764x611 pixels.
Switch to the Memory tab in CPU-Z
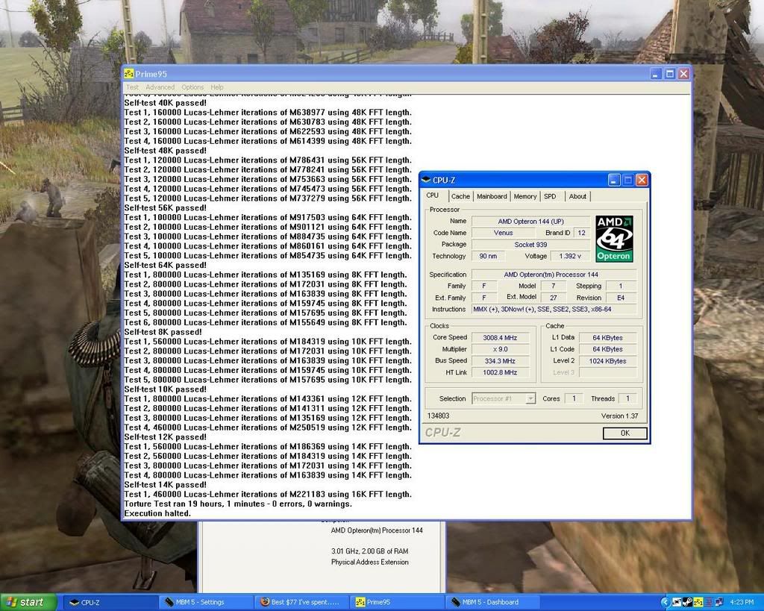click(525, 196)
